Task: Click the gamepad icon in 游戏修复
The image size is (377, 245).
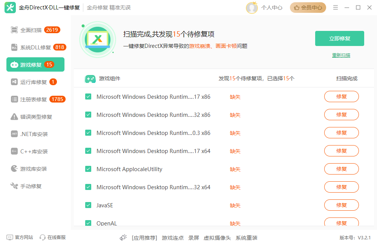Action: [x=14, y=65]
